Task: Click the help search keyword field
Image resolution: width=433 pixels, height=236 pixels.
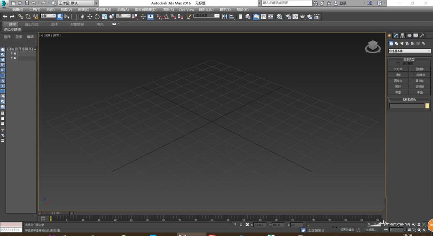Action: (x=287, y=3)
